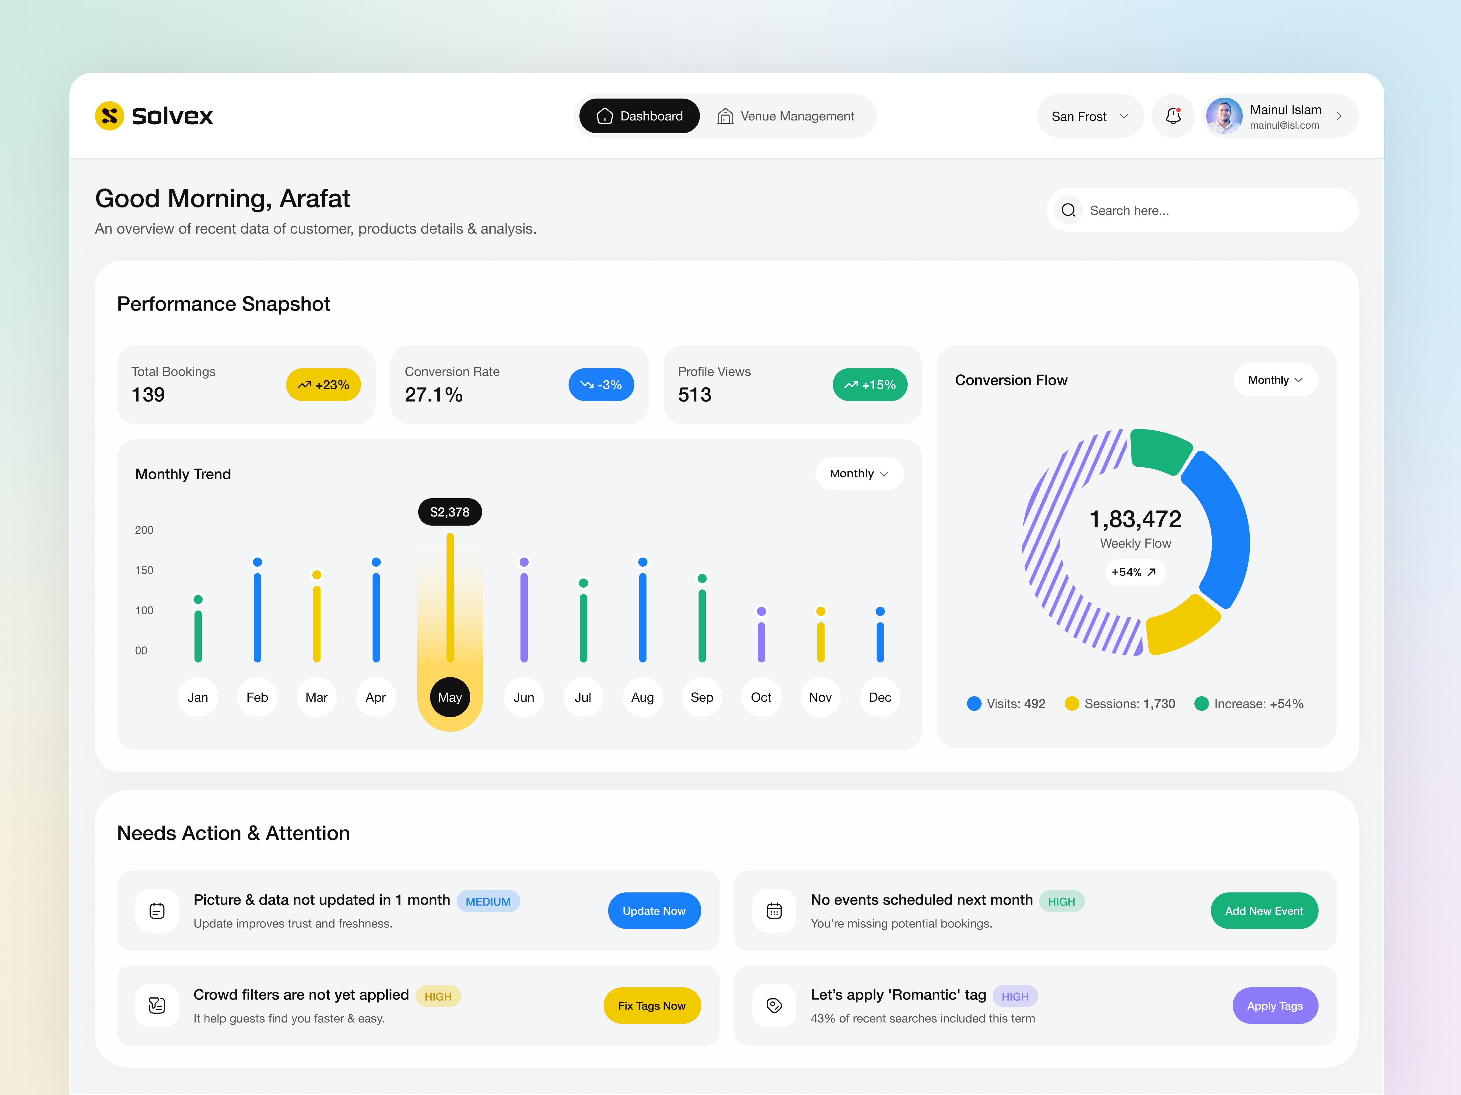Click the tag icon next to 'Romantic' tag suggestion
The image size is (1461, 1095).
pyautogui.click(x=774, y=1005)
